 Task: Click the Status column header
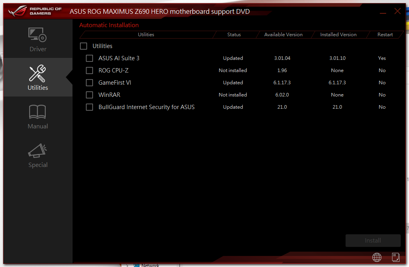234,34
